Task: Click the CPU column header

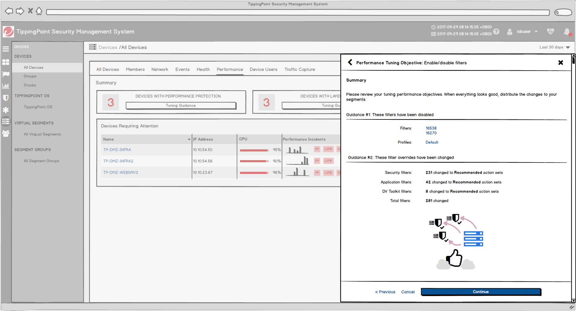Action: 259,139
